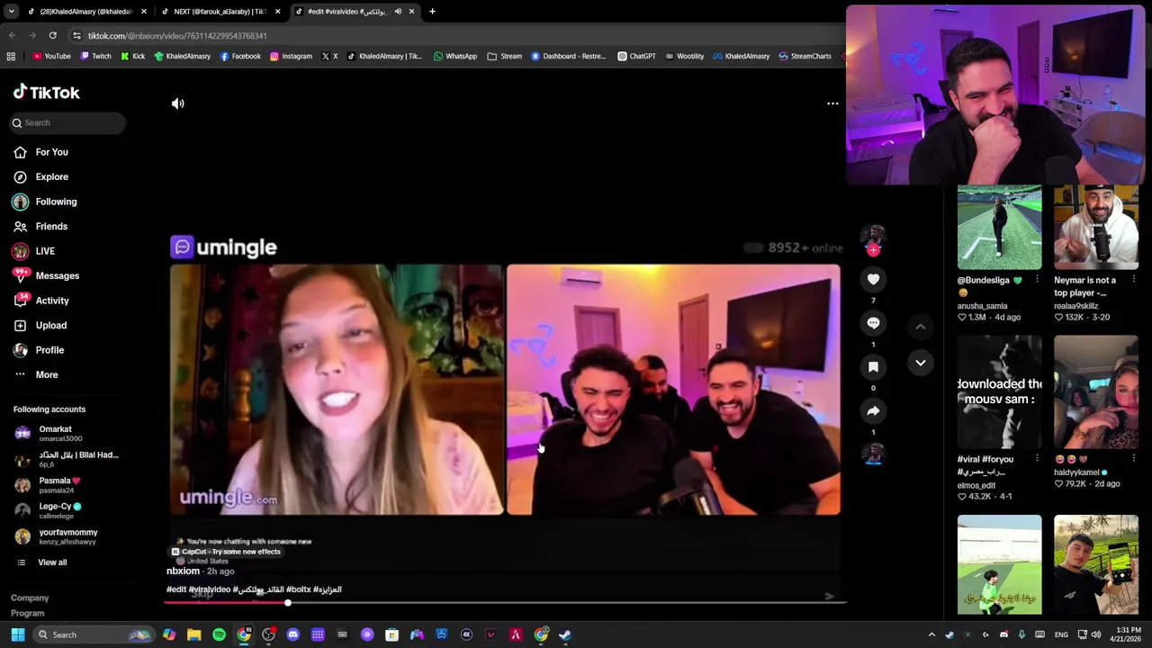Image resolution: width=1152 pixels, height=648 pixels.
Task: Open the sound disc icon below share
Action: [x=873, y=454]
